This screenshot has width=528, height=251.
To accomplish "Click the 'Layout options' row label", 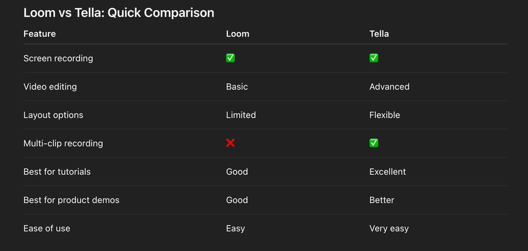I will [x=53, y=115].
